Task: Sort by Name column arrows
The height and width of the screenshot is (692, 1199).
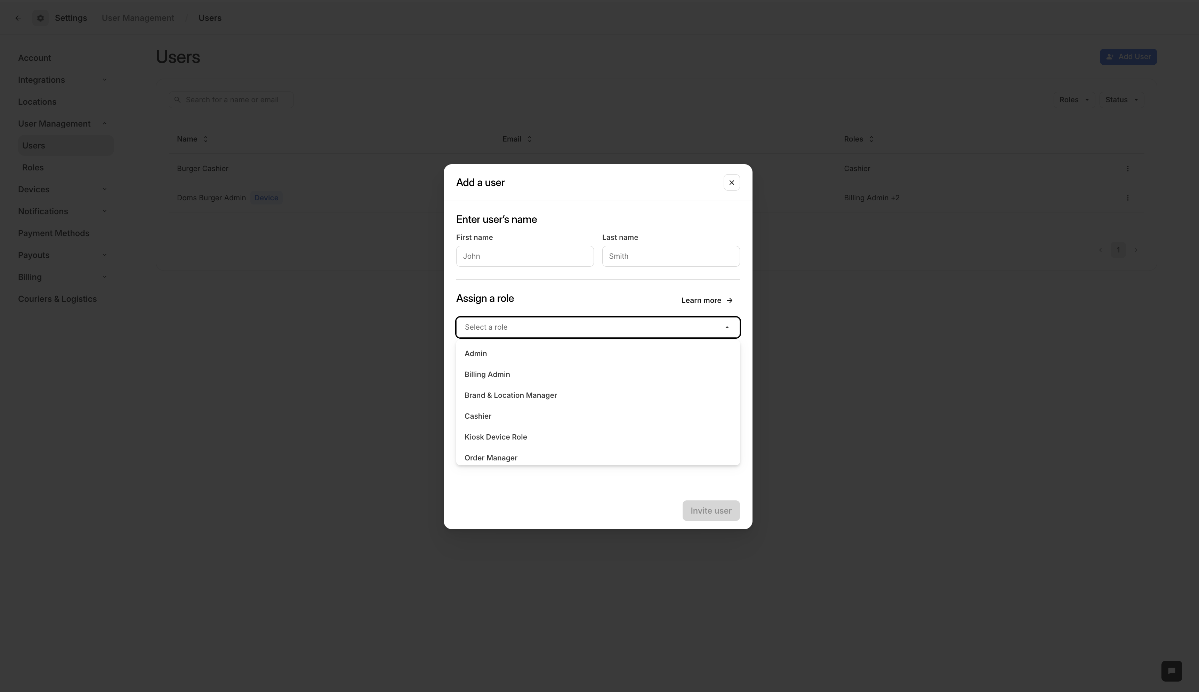Action: click(x=205, y=139)
